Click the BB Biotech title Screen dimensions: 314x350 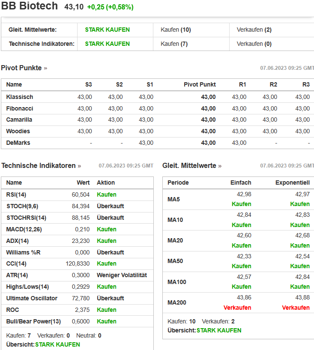[x=30, y=6]
